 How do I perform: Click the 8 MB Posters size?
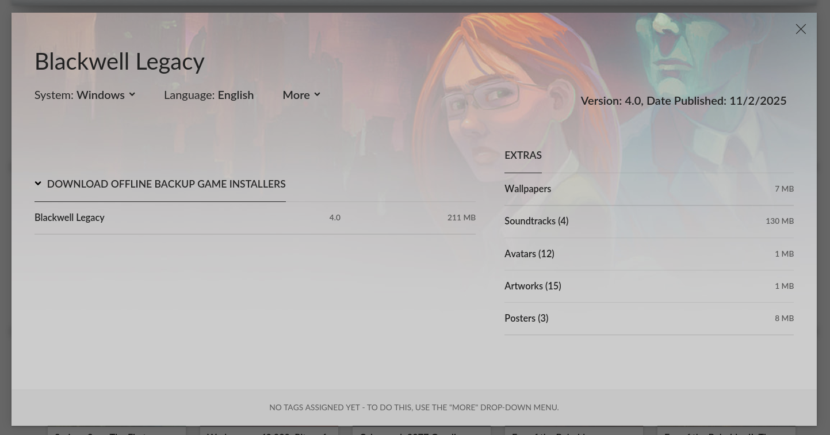(784, 318)
